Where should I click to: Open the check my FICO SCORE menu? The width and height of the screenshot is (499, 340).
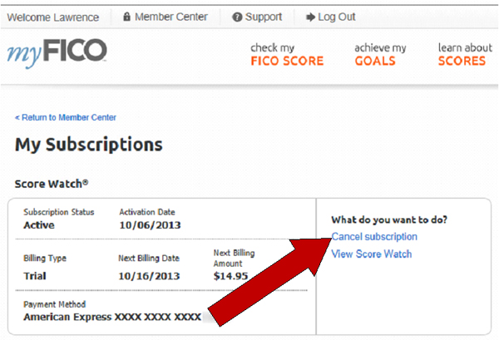click(x=286, y=54)
